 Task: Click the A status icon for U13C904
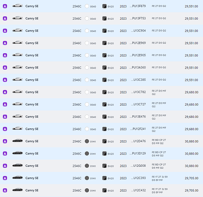click(x=5, y=31)
